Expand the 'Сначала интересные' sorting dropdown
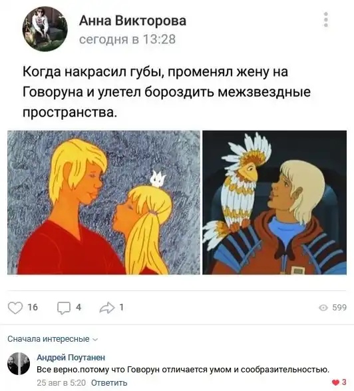The image size is (354, 391). [x=53, y=339]
